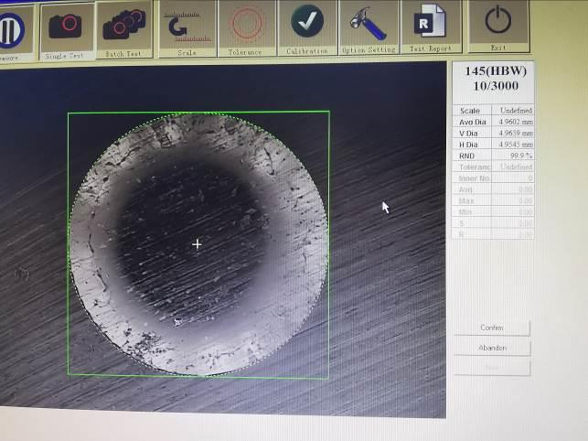Click the Tolerance value in results table
Viewport: 588px width, 441px height.
[515, 167]
